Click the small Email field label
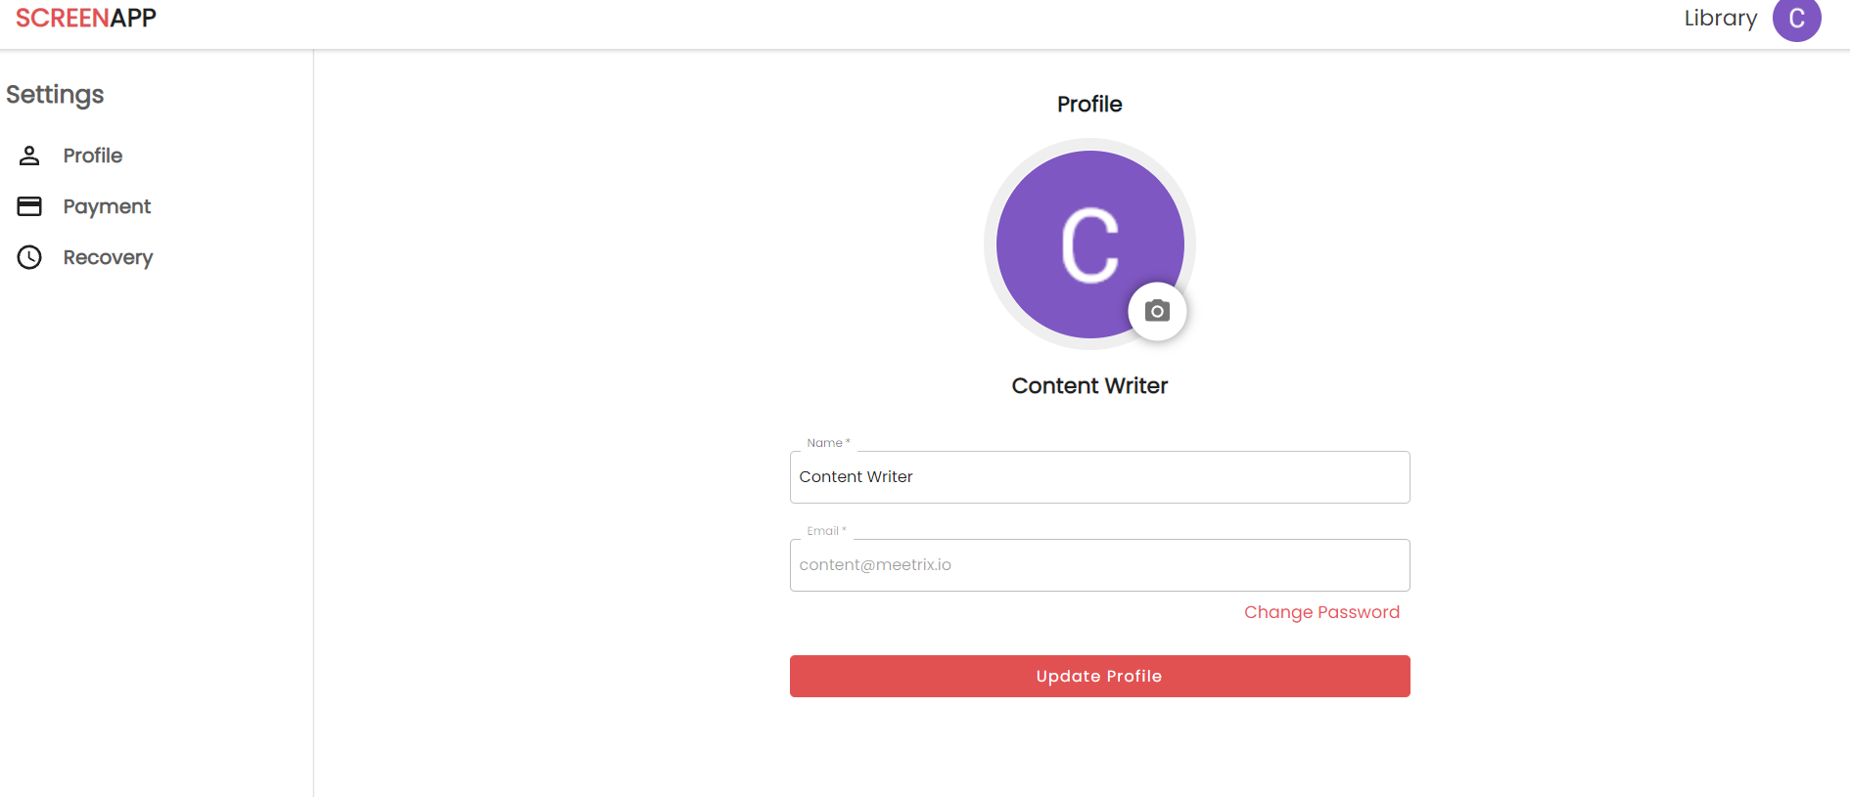 (x=825, y=531)
